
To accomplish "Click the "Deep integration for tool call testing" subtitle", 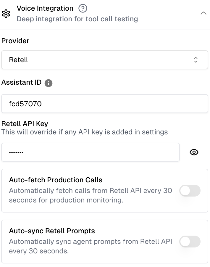I will click(x=77, y=19).
